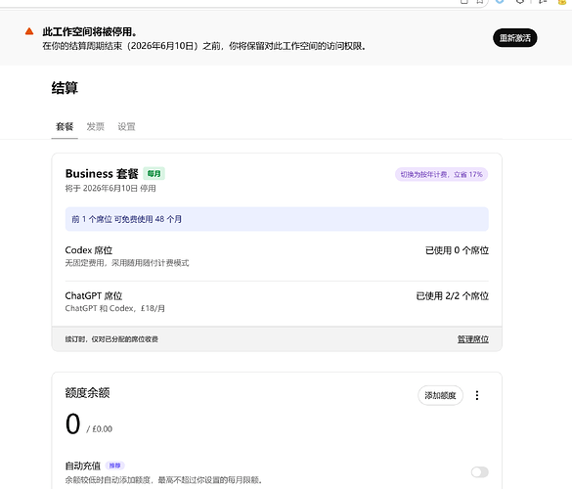This screenshot has width=572, height=489.
Task: Click the 已使用 2/2 个席位 text
Action: [x=453, y=296]
